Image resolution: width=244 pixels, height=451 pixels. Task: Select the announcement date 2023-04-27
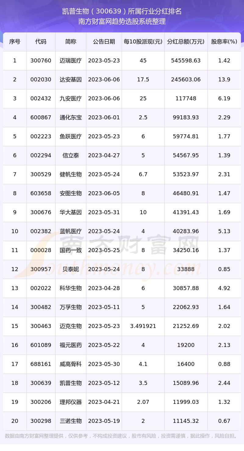(104, 155)
